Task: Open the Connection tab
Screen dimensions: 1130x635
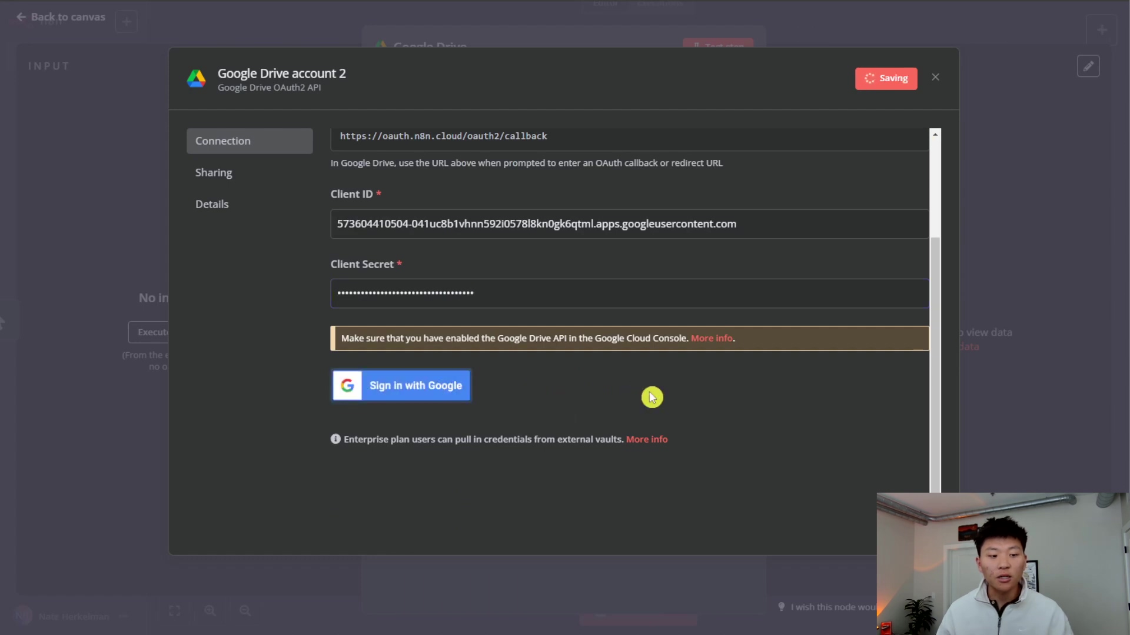Action: coord(250,141)
